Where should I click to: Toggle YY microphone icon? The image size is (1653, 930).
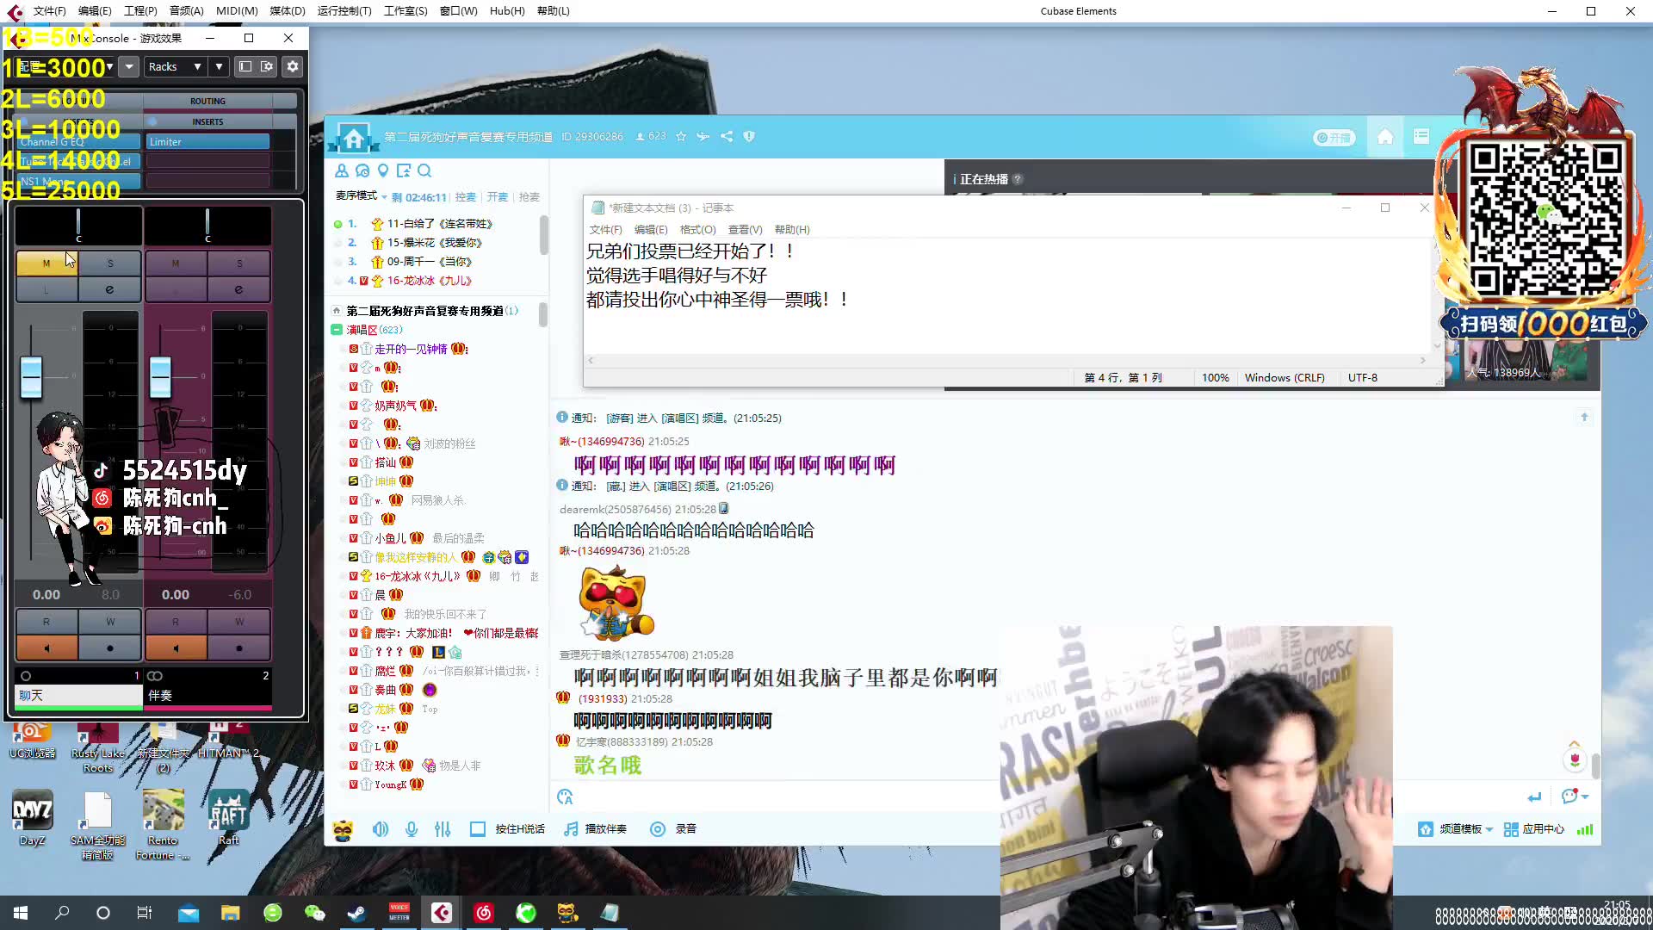tap(412, 829)
